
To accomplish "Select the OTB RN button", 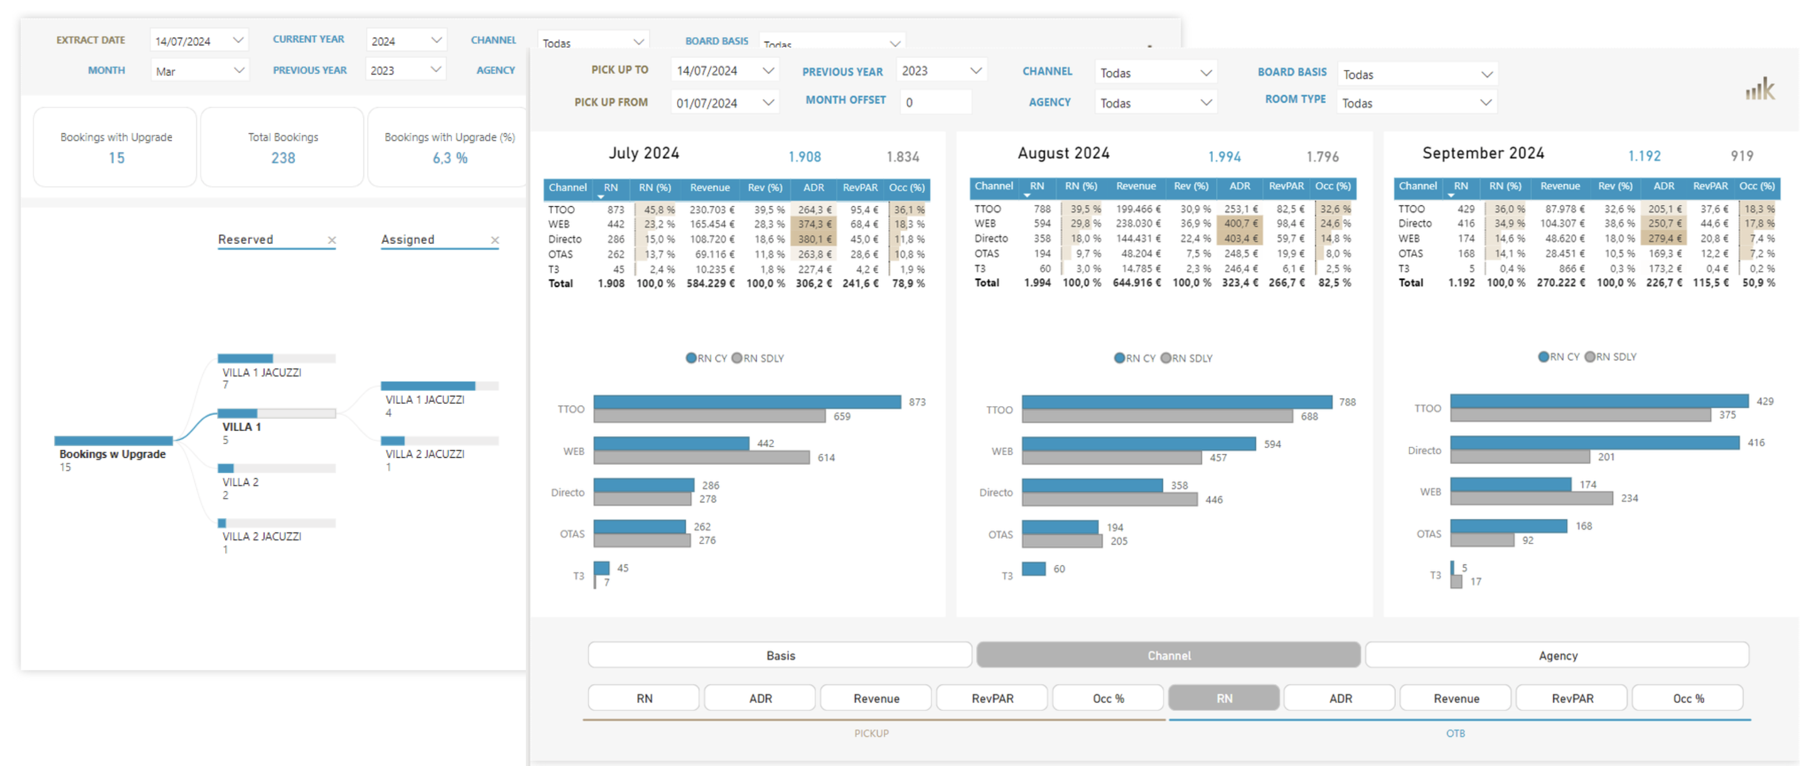I will [x=1224, y=698].
